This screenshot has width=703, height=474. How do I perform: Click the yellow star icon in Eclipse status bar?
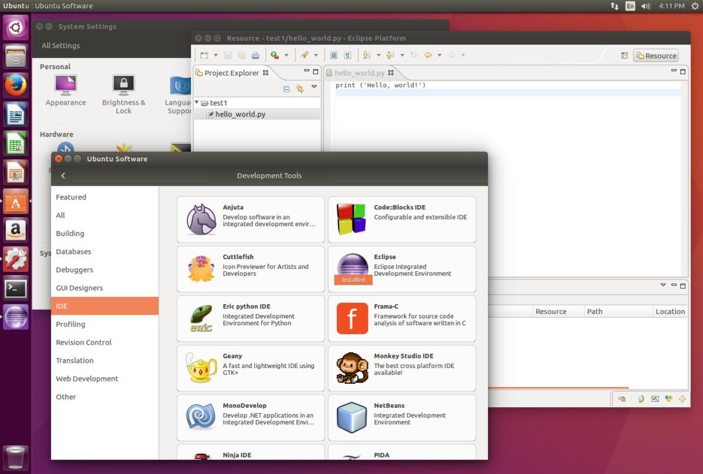pyautogui.click(x=682, y=399)
